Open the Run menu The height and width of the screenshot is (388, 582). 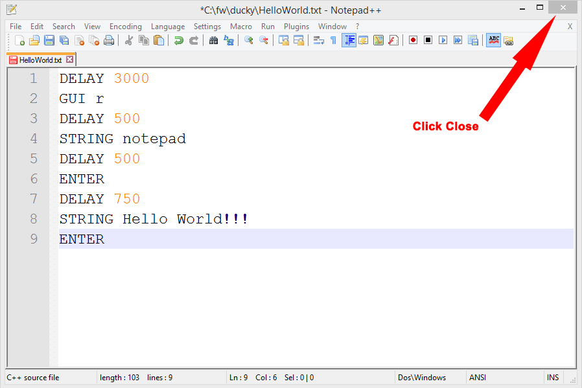tap(268, 27)
